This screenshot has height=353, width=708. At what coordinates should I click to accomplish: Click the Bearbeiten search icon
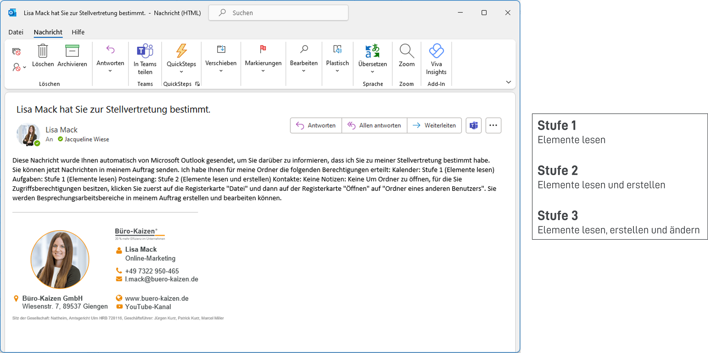[304, 50]
